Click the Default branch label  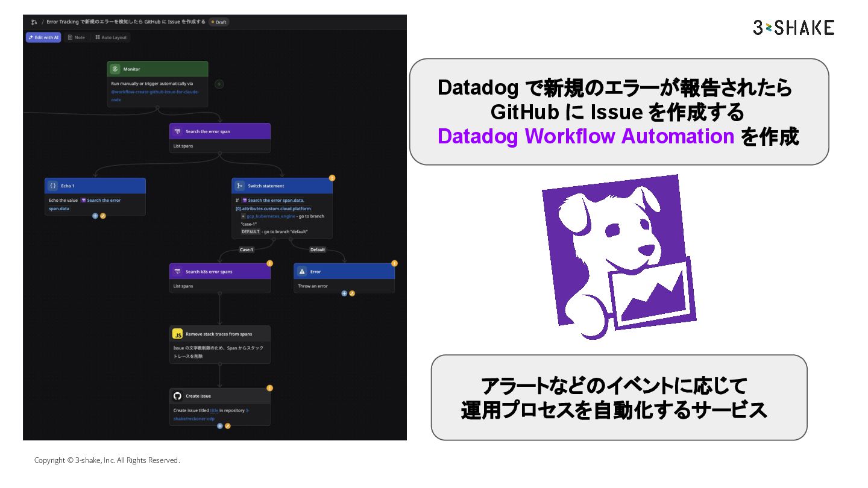pos(317,249)
